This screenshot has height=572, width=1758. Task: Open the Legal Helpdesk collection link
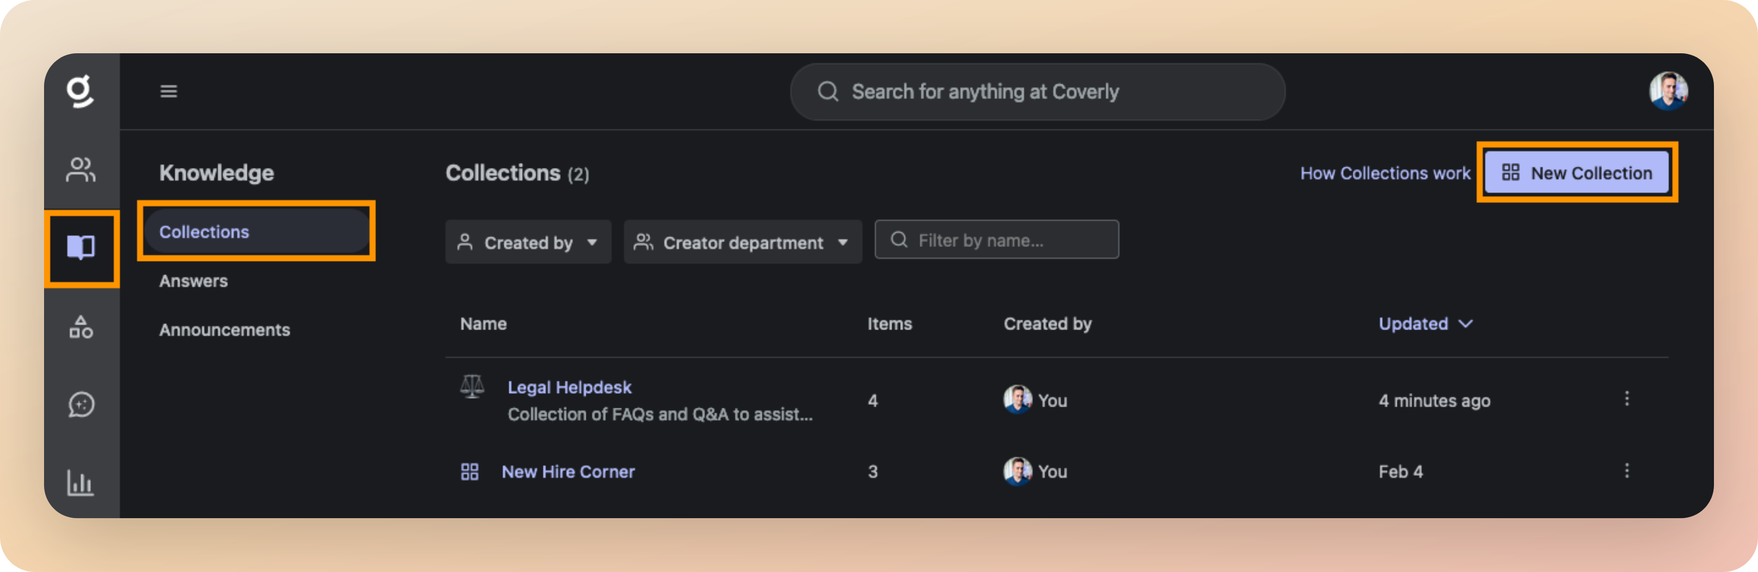(x=569, y=387)
